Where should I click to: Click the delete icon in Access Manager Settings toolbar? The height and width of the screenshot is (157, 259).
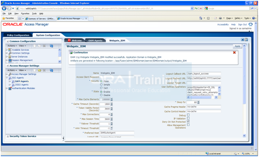pyautogui.click(x=44, y=70)
